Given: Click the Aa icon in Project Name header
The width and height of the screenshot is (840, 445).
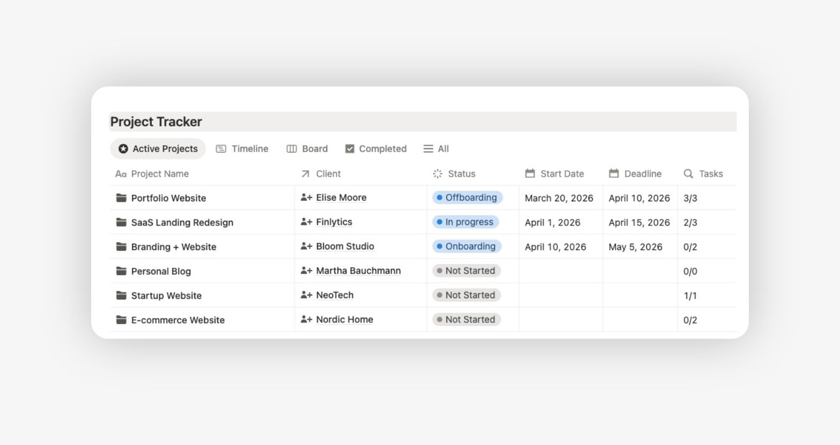Looking at the screenshot, I should [x=120, y=174].
